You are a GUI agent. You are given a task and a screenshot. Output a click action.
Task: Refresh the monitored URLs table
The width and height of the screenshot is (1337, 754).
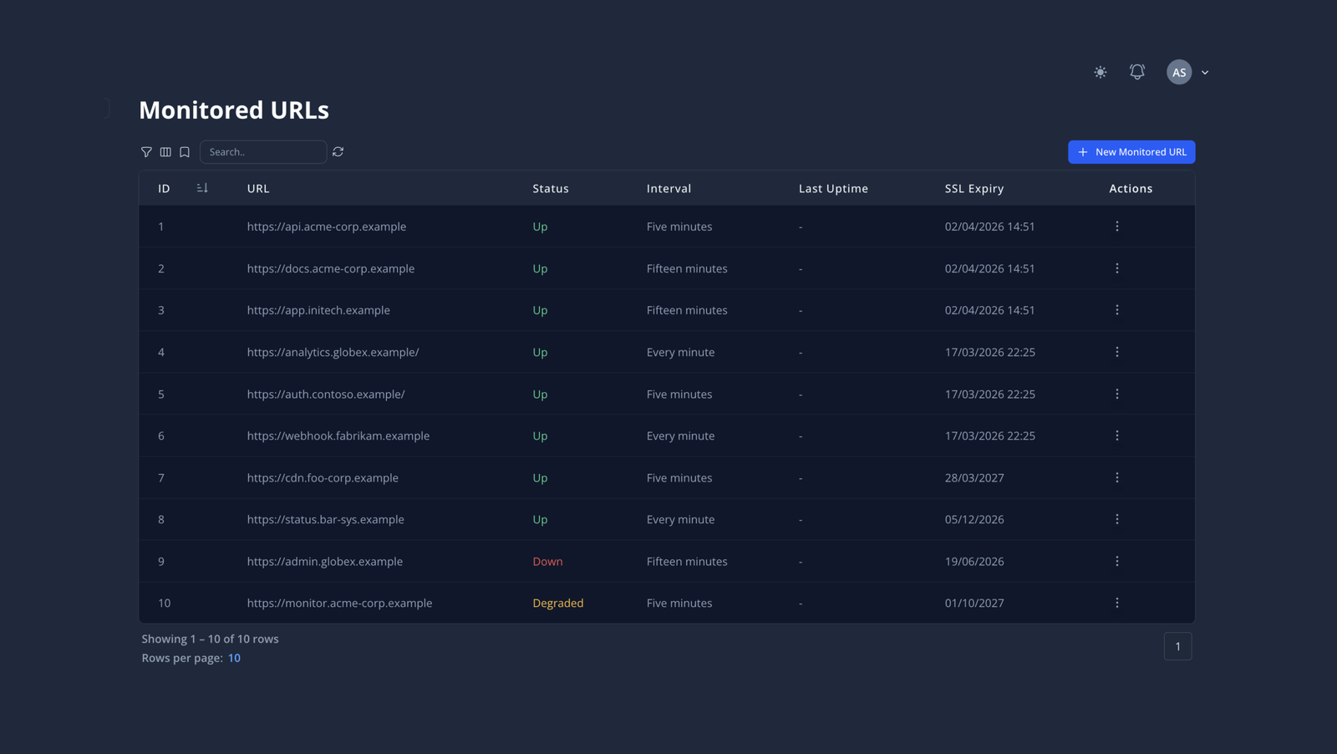pyautogui.click(x=338, y=152)
